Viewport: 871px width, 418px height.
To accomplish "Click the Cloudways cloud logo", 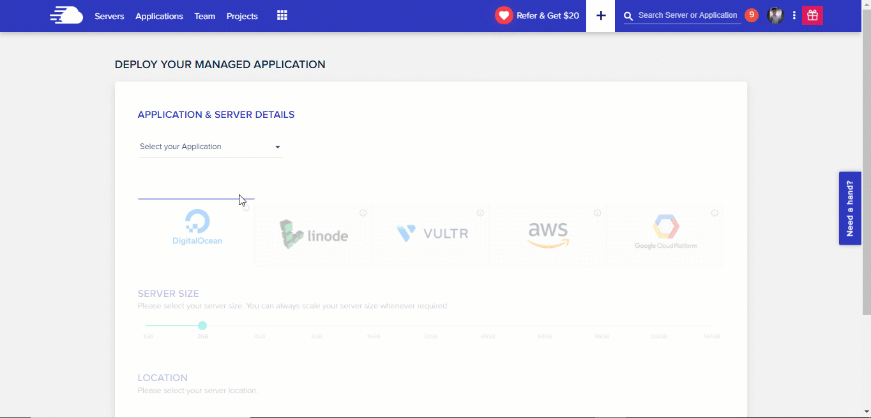I will 66,15.
